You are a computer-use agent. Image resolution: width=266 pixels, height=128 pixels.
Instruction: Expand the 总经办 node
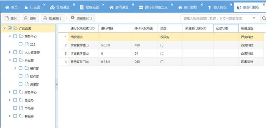point(10,100)
